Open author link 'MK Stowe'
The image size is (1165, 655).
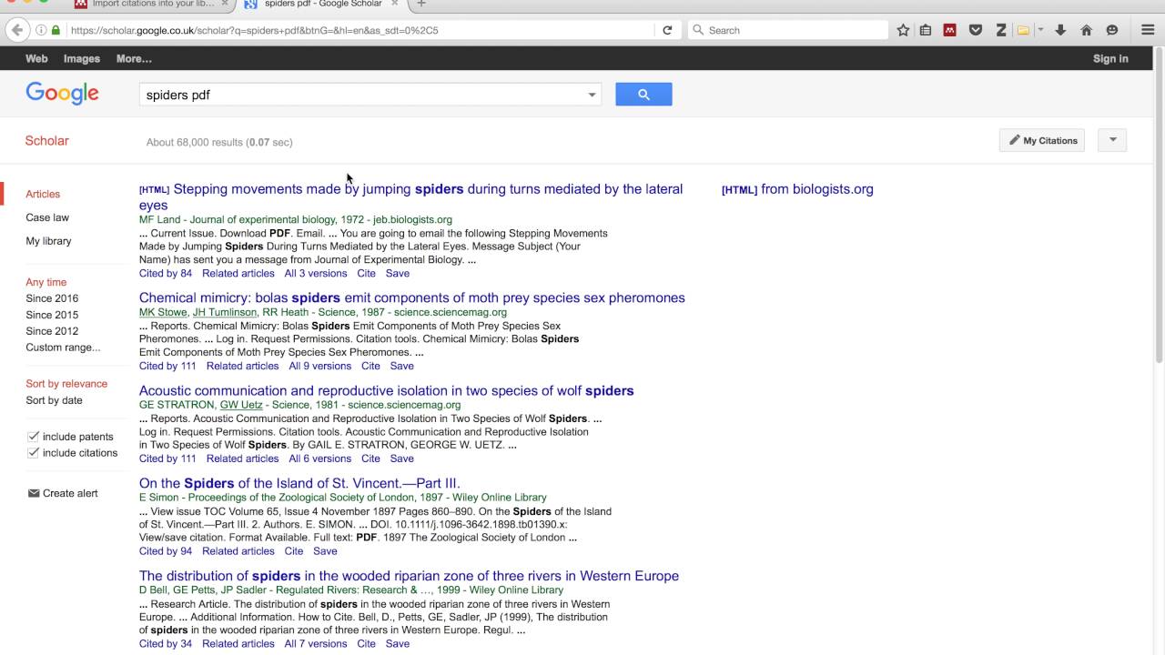(x=163, y=312)
